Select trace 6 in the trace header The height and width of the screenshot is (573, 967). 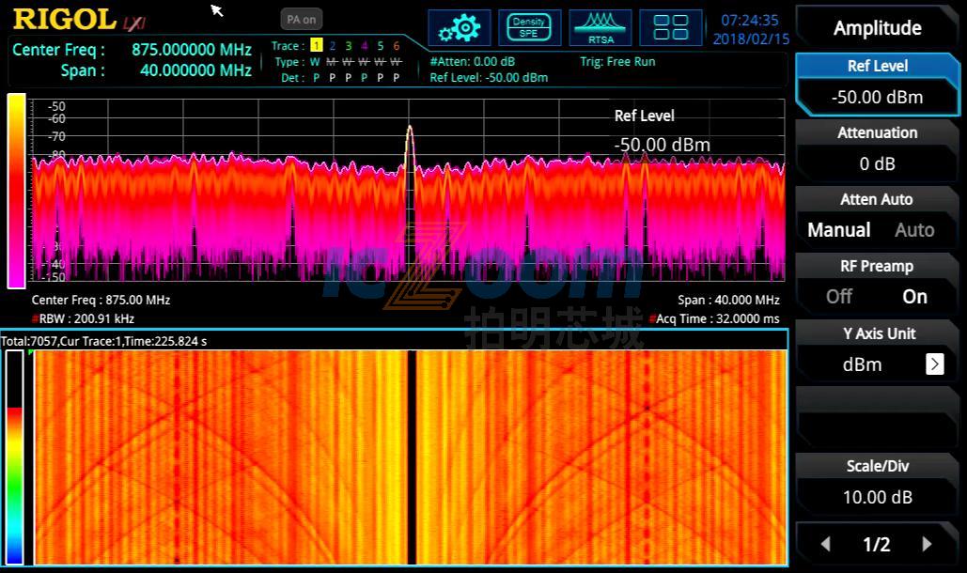coord(397,46)
